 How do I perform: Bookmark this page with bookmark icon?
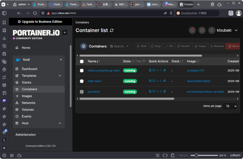pos(171,13)
